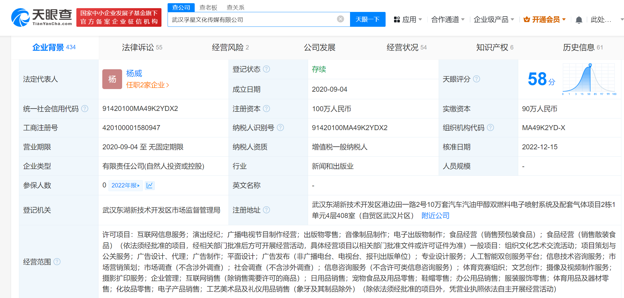Click the help icon next to 登记状态

click(266, 69)
